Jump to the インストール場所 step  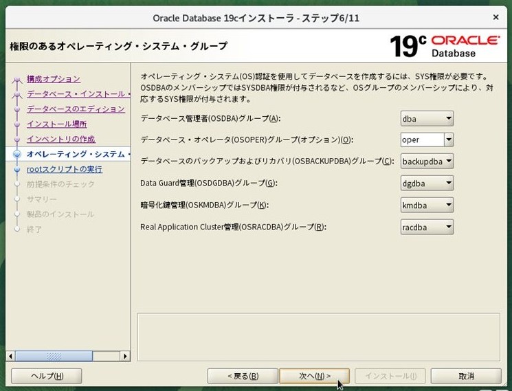[57, 124]
